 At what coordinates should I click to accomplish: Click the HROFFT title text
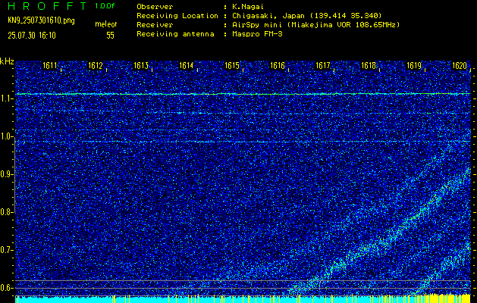coord(48,6)
